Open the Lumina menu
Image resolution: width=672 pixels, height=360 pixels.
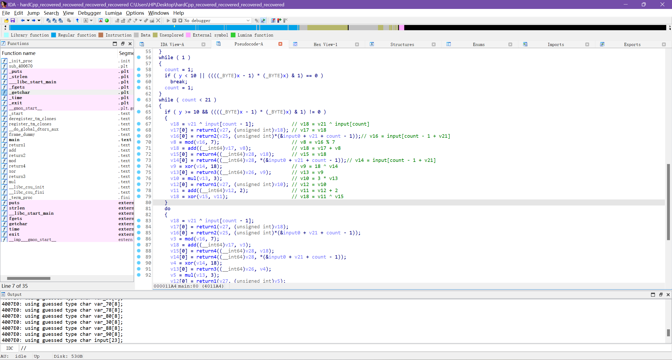click(x=113, y=13)
